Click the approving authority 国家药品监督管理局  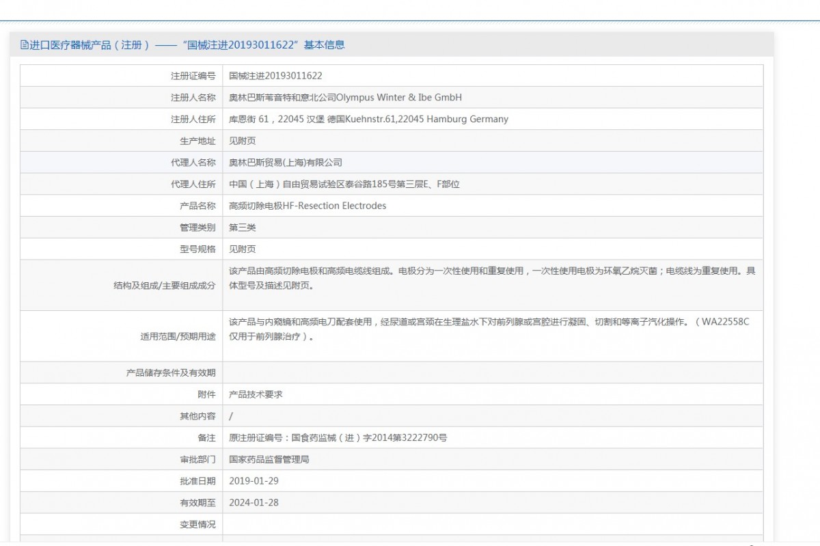pyautogui.click(x=269, y=459)
